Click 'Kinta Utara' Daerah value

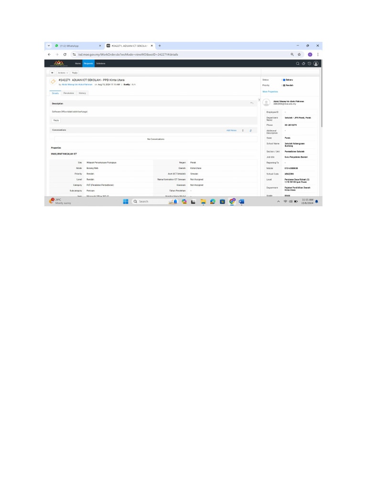coord(195,168)
